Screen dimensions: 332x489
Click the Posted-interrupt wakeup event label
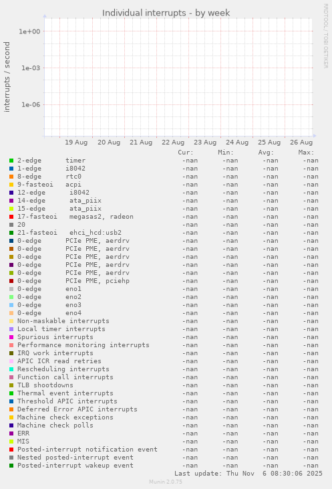click(x=75, y=466)
